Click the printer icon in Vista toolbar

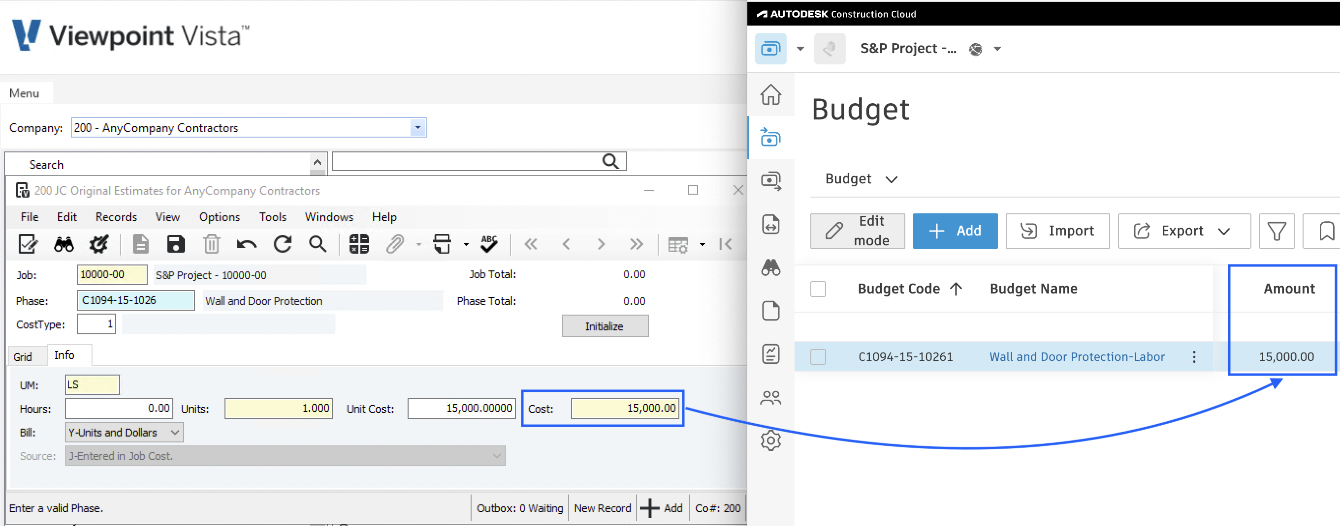[x=442, y=243]
